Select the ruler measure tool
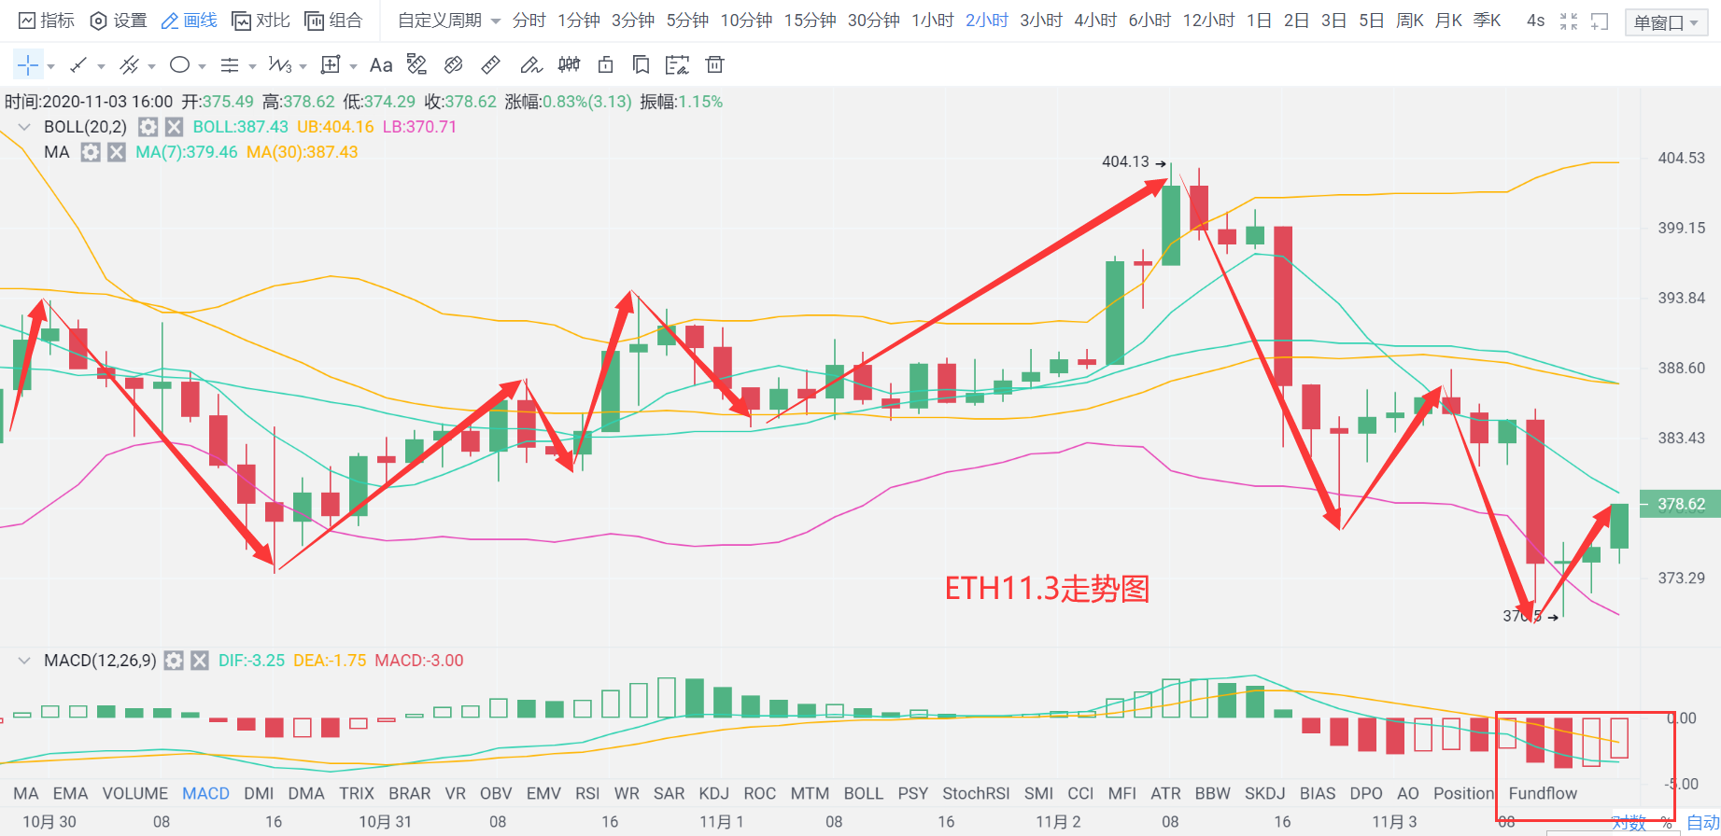Image resolution: width=1721 pixels, height=836 pixels. [x=490, y=64]
